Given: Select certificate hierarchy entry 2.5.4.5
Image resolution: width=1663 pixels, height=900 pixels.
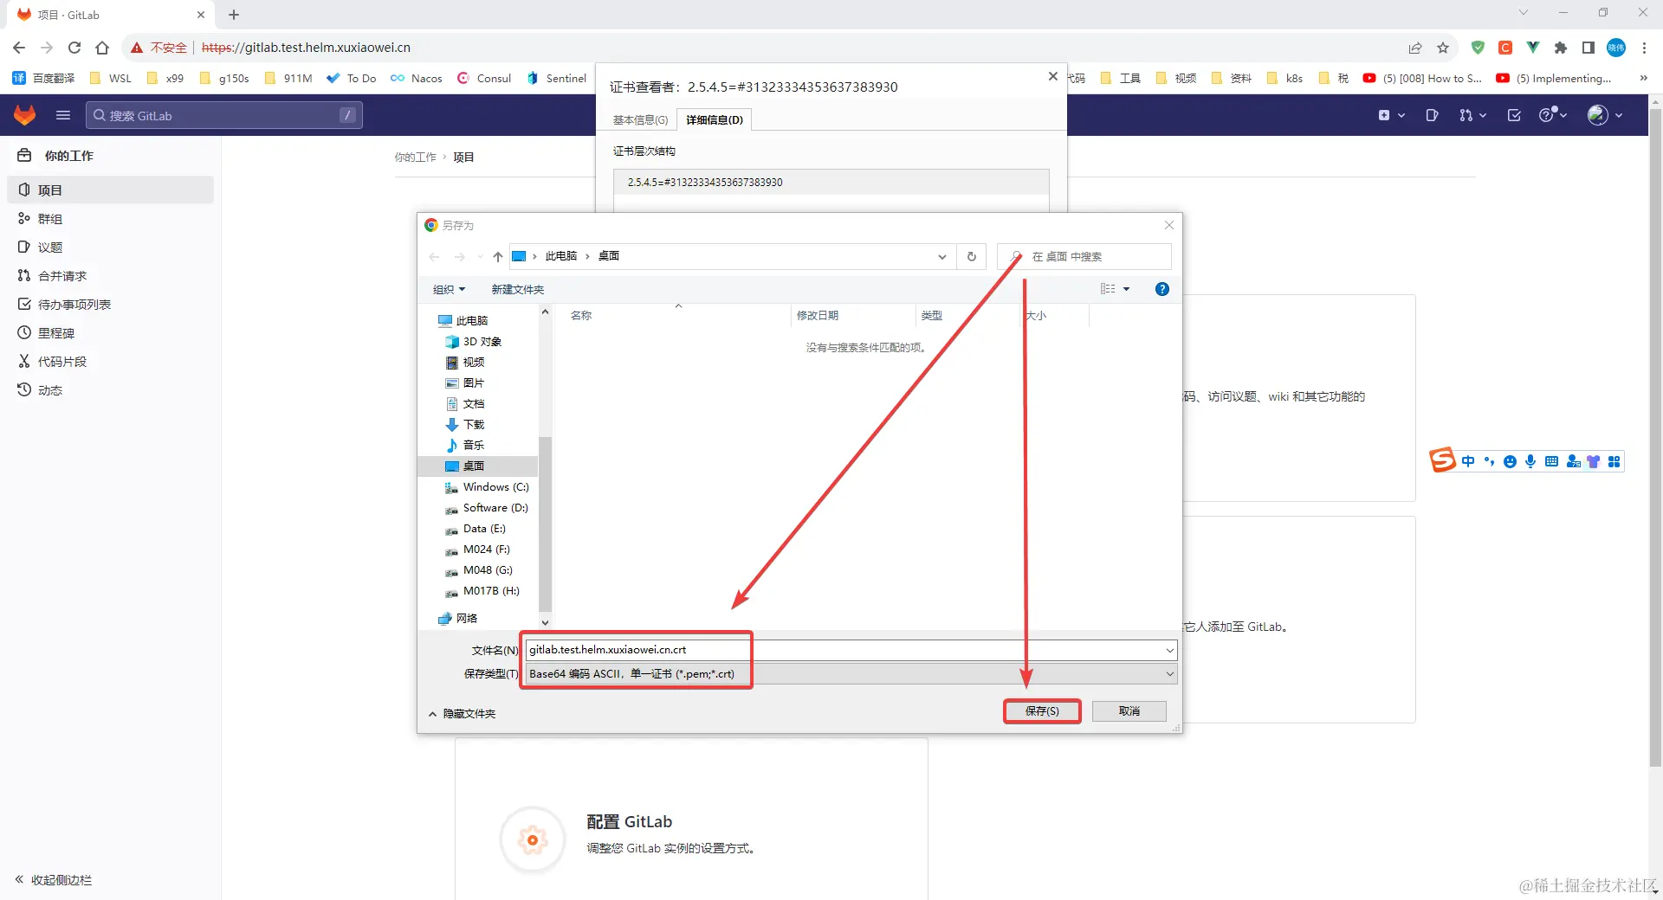Looking at the screenshot, I should coord(831,183).
